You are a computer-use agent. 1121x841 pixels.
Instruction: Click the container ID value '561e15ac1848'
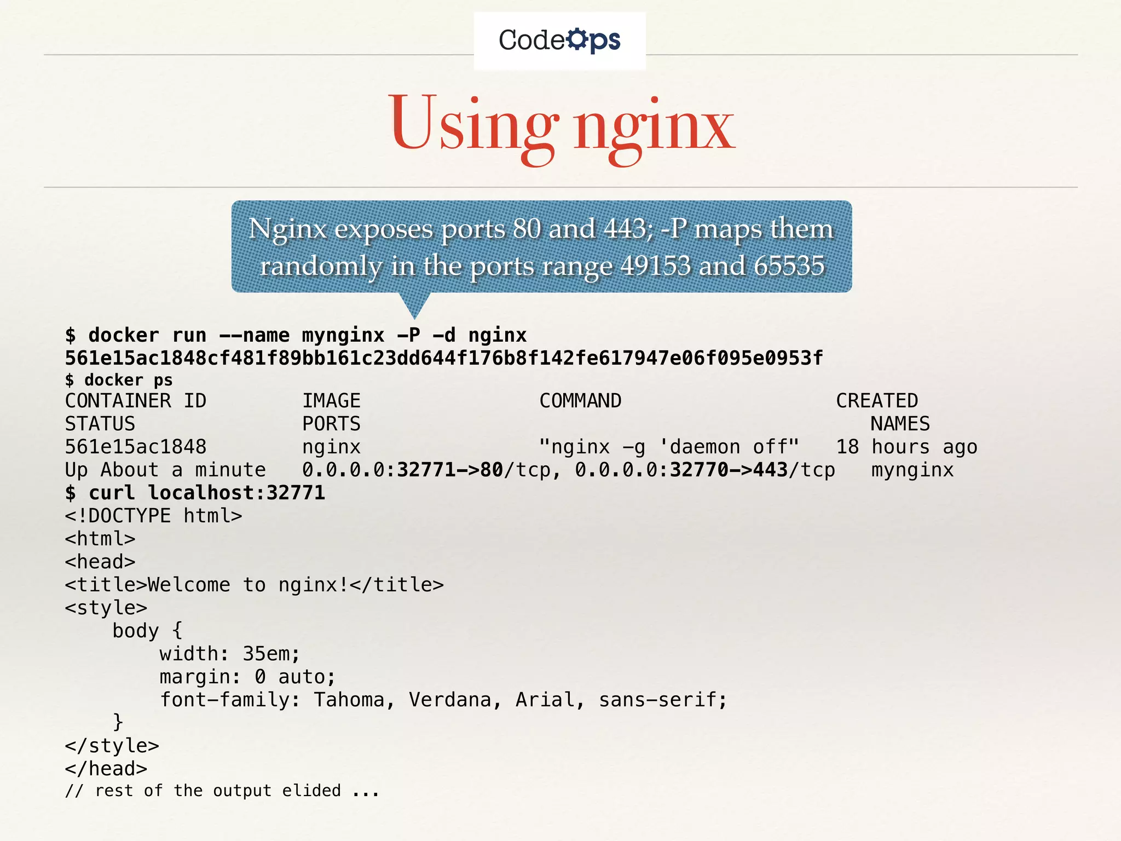pos(136,447)
